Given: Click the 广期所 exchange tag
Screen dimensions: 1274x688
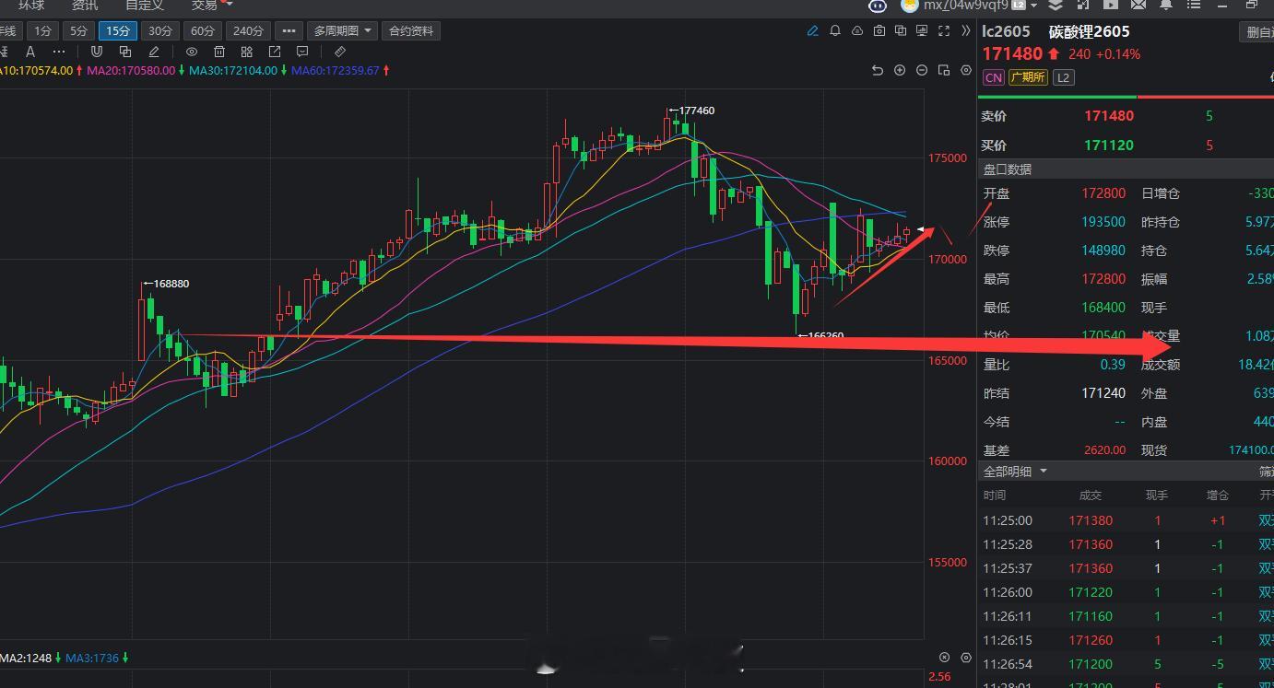Looking at the screenshot, I should [1028, 77].
